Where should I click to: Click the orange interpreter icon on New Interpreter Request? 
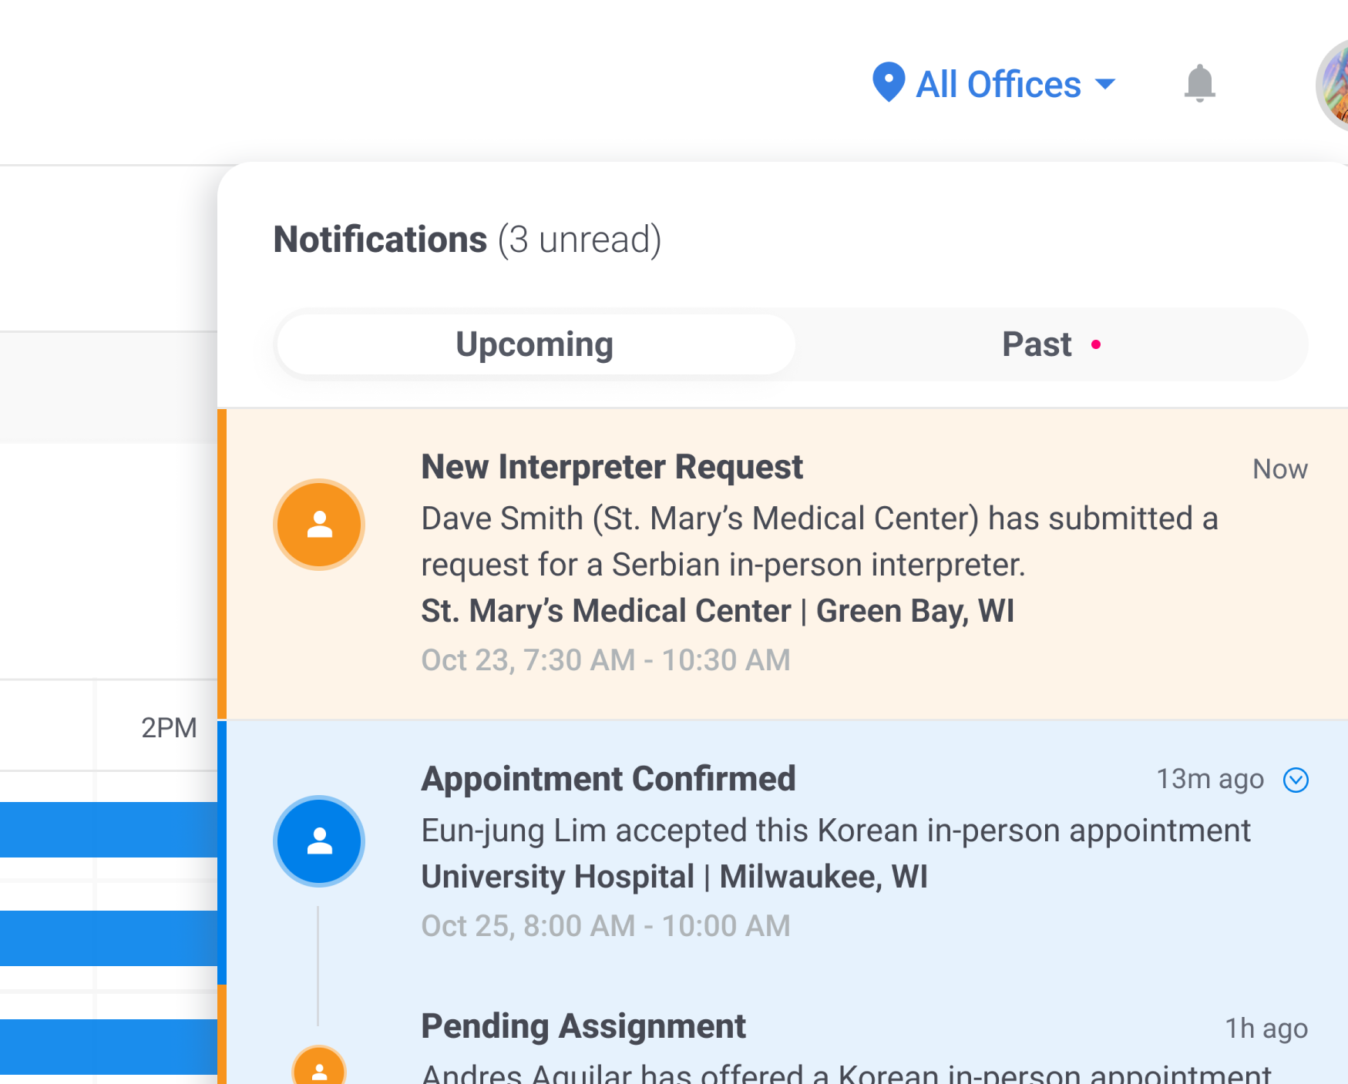(x=319, y=524)
